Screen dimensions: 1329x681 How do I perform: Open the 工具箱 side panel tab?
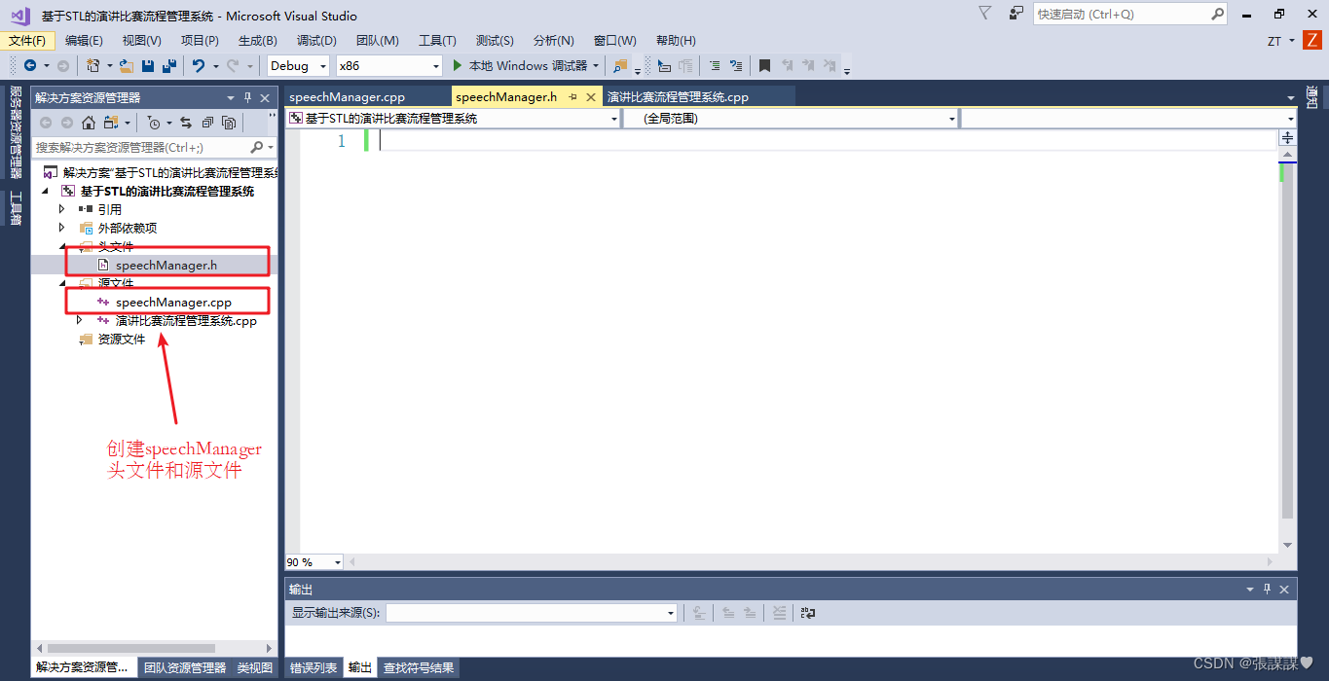pyautogui.click(x=16, y=208)
